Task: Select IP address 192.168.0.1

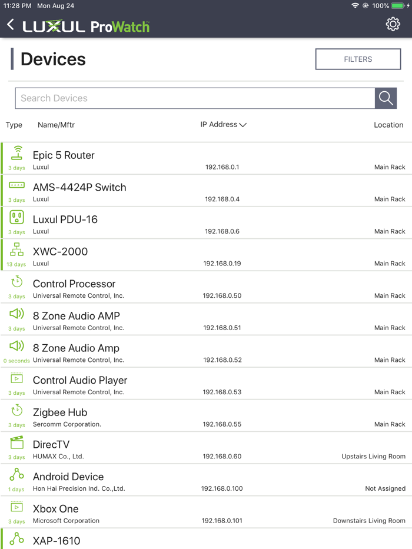Action: [222, 167]
